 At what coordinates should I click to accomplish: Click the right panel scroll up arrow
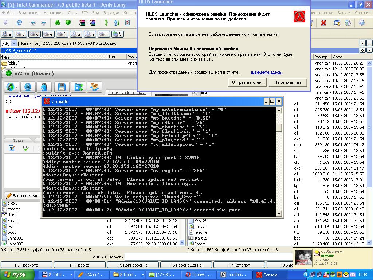click(x=369, y=63)
